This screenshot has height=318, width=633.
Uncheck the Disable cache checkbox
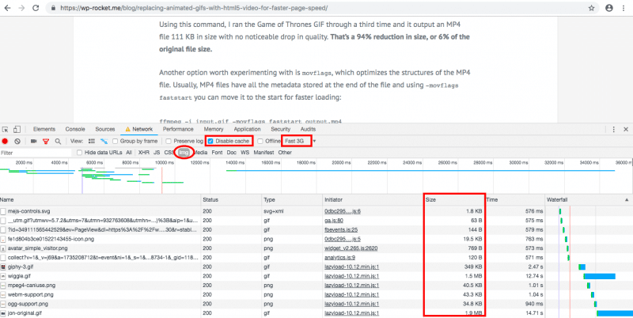coord(210,141)
